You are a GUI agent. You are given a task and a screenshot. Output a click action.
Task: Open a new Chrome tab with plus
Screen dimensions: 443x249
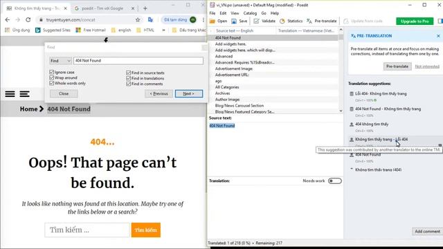tap(145, 8)
